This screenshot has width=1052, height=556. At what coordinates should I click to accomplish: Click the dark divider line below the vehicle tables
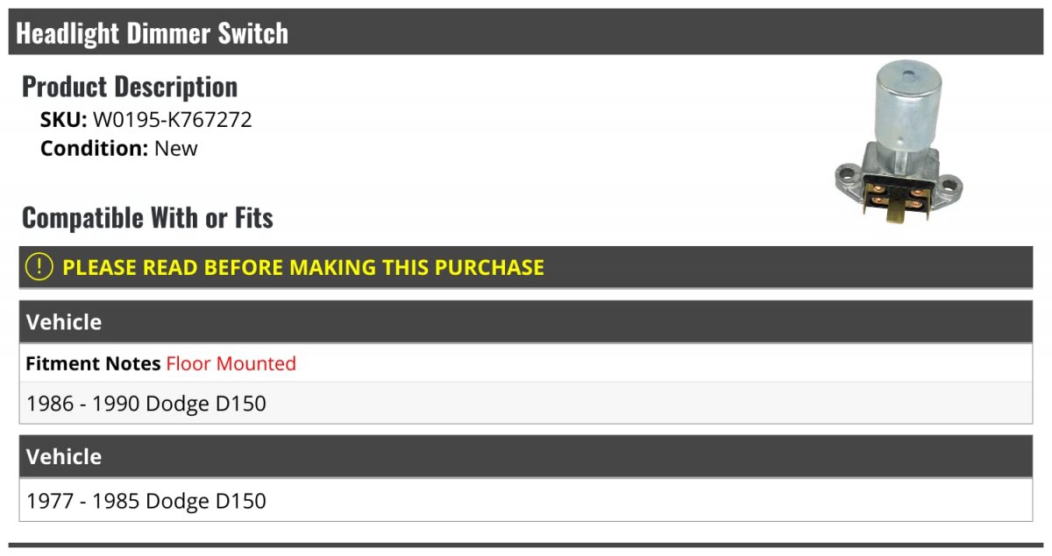point(526,545)
